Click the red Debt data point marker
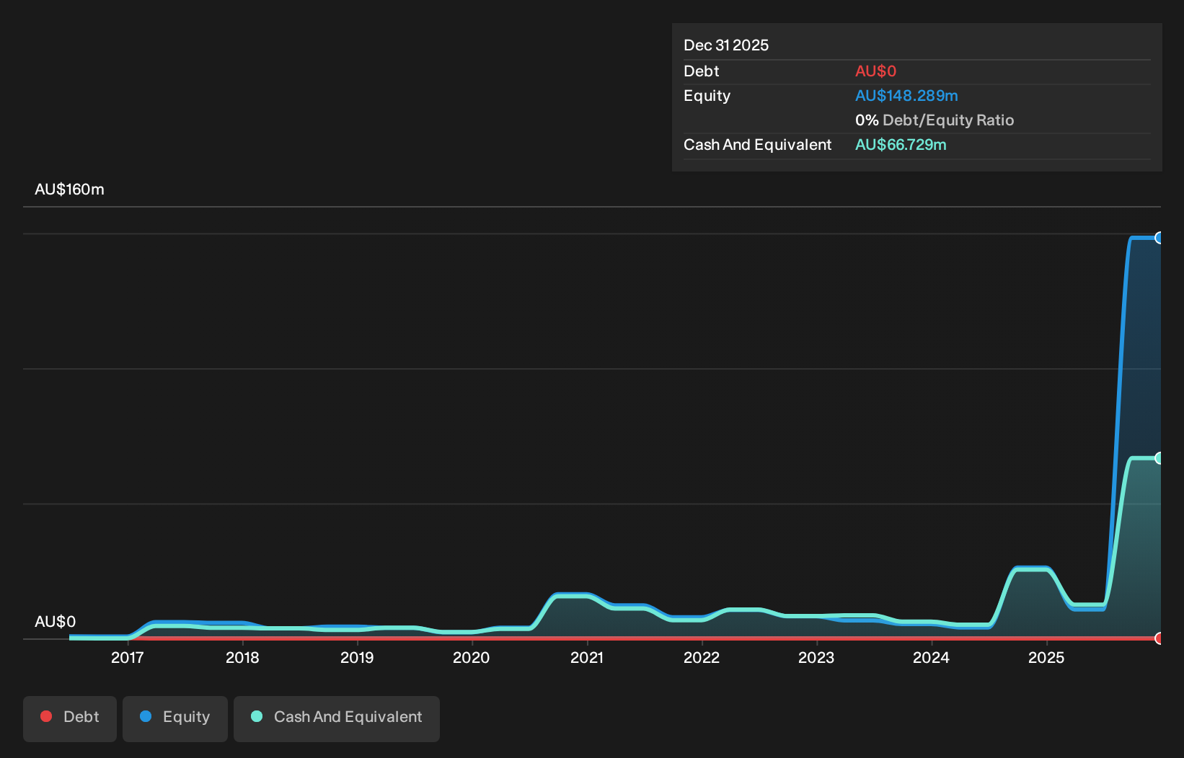The height and width of the screenshot is (758, 1184). pos(1159,638)
